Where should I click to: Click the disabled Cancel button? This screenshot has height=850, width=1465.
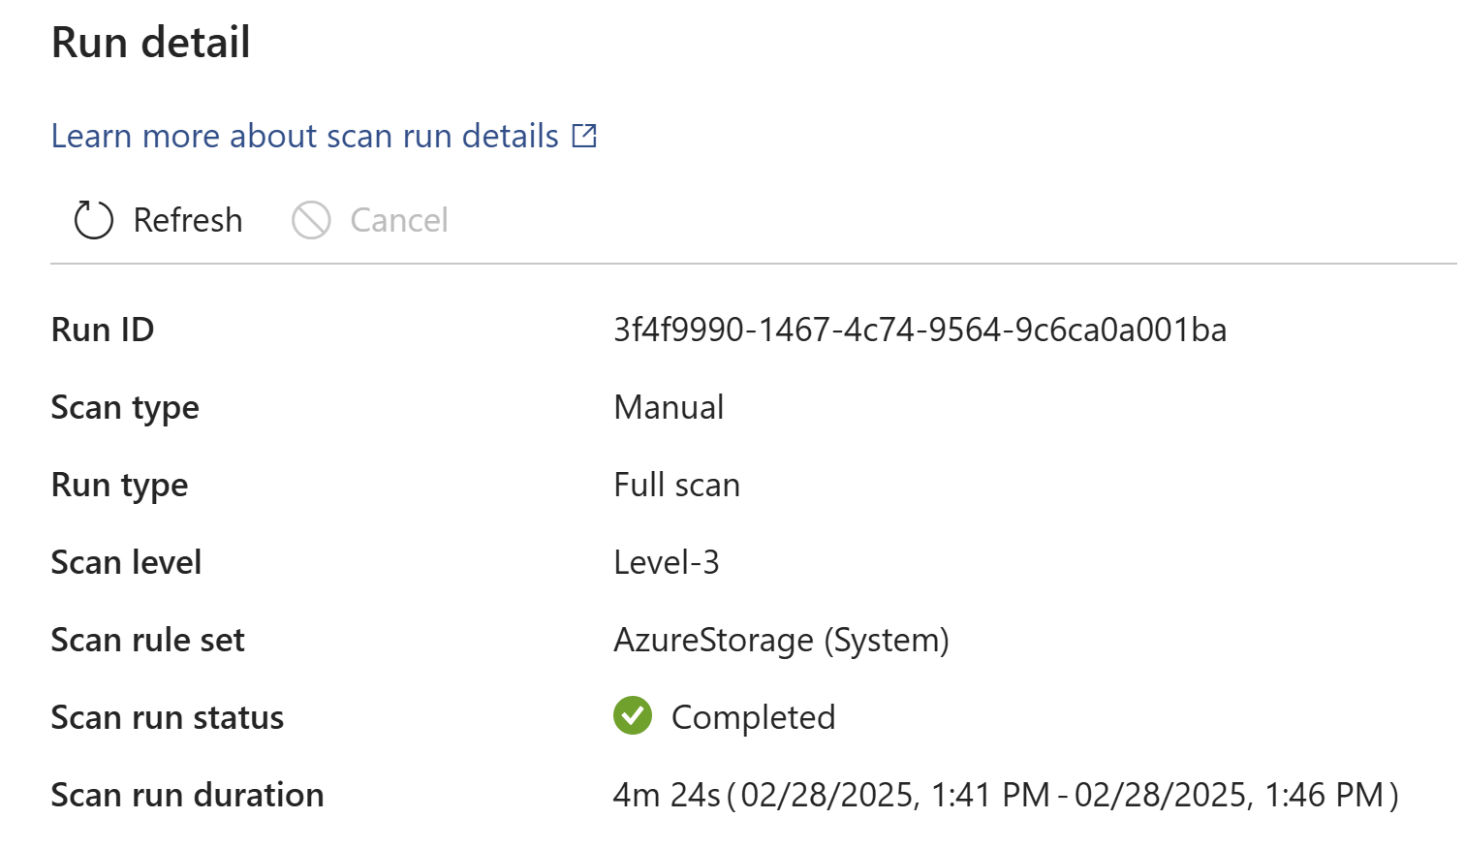tap(370, 220)
